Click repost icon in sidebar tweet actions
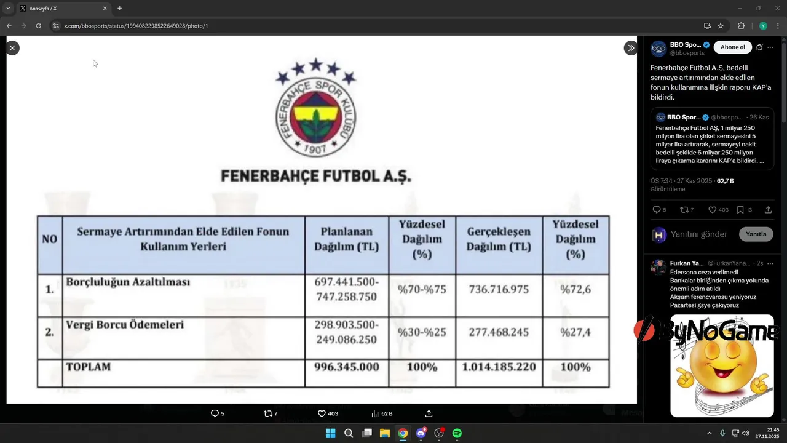This screenshot has height=443, width=787. tap(684, 210)
